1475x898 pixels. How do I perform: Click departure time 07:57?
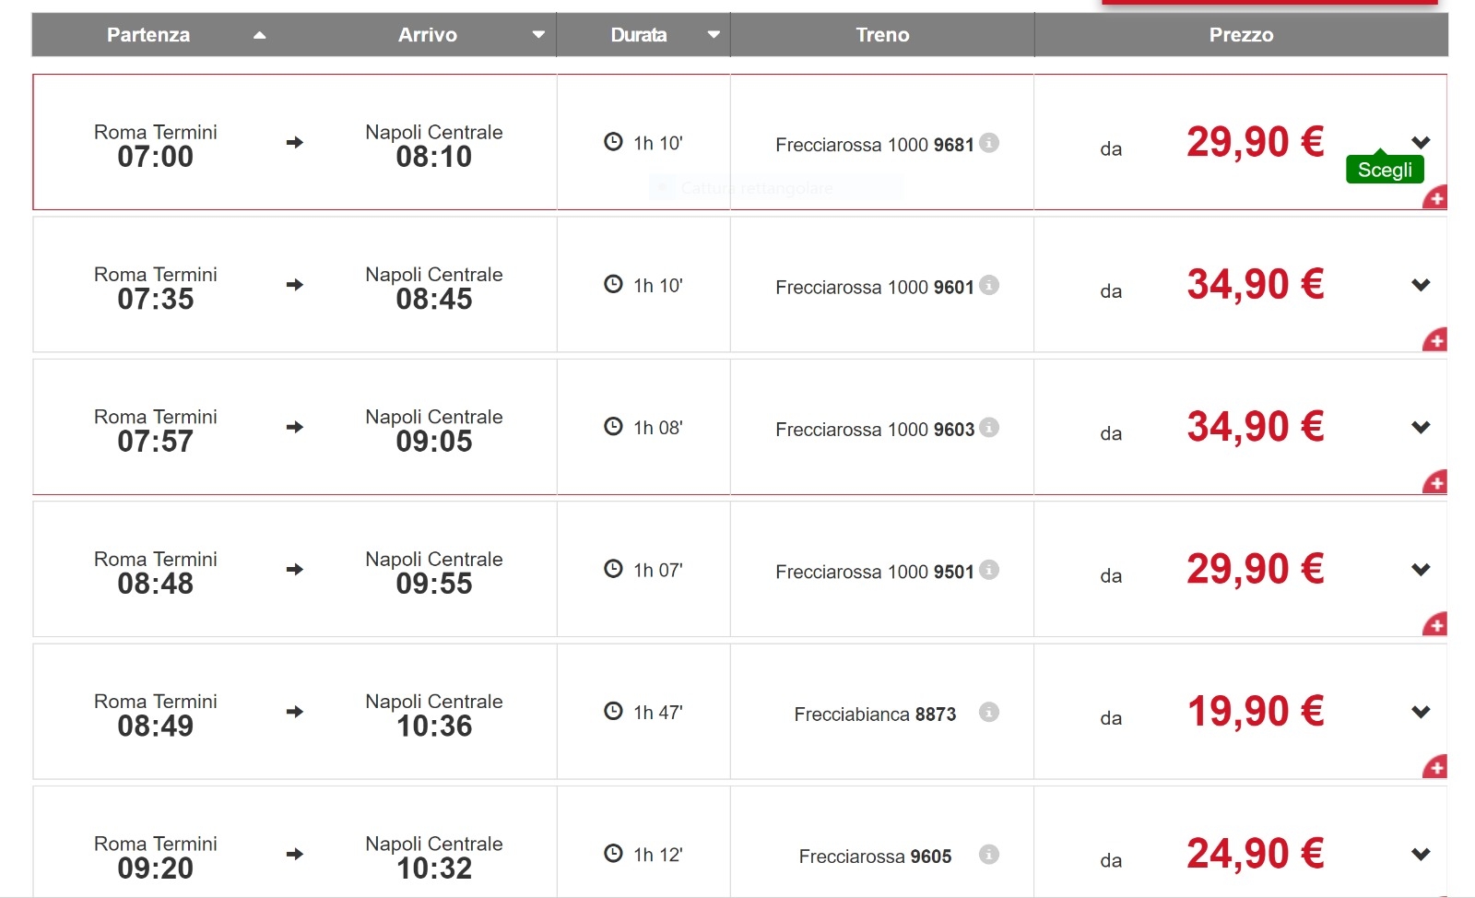point(155,442)
